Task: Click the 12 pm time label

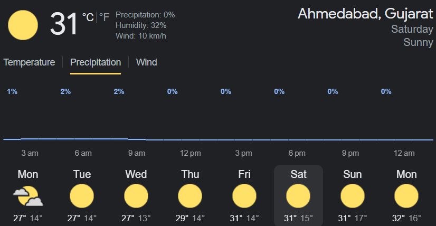Action: coord(190,153)
